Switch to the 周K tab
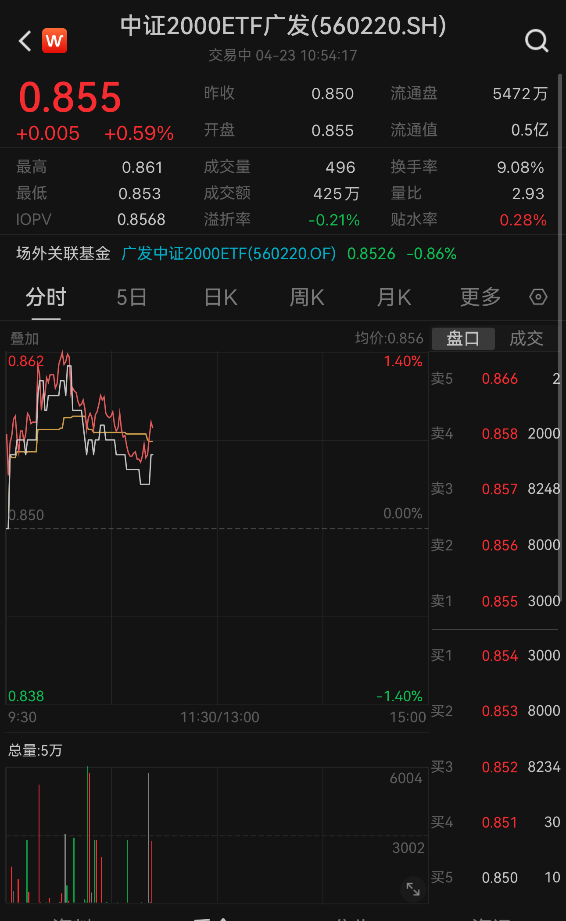The height and width of the screenshot is (921, 566). pos(307,297)
